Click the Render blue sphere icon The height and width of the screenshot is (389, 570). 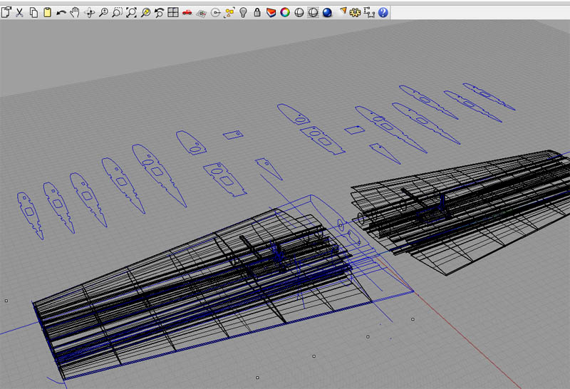(x=327, y=13)
